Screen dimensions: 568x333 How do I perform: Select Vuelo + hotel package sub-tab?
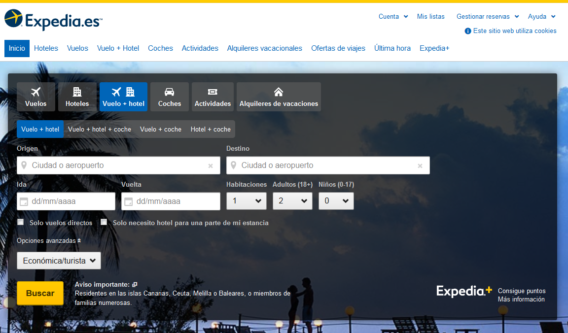point(40,129)
